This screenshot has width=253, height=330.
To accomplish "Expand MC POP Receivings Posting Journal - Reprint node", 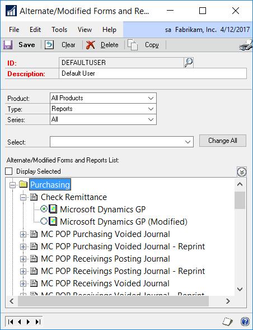I will pyautogui.click(x=23, y=272).
